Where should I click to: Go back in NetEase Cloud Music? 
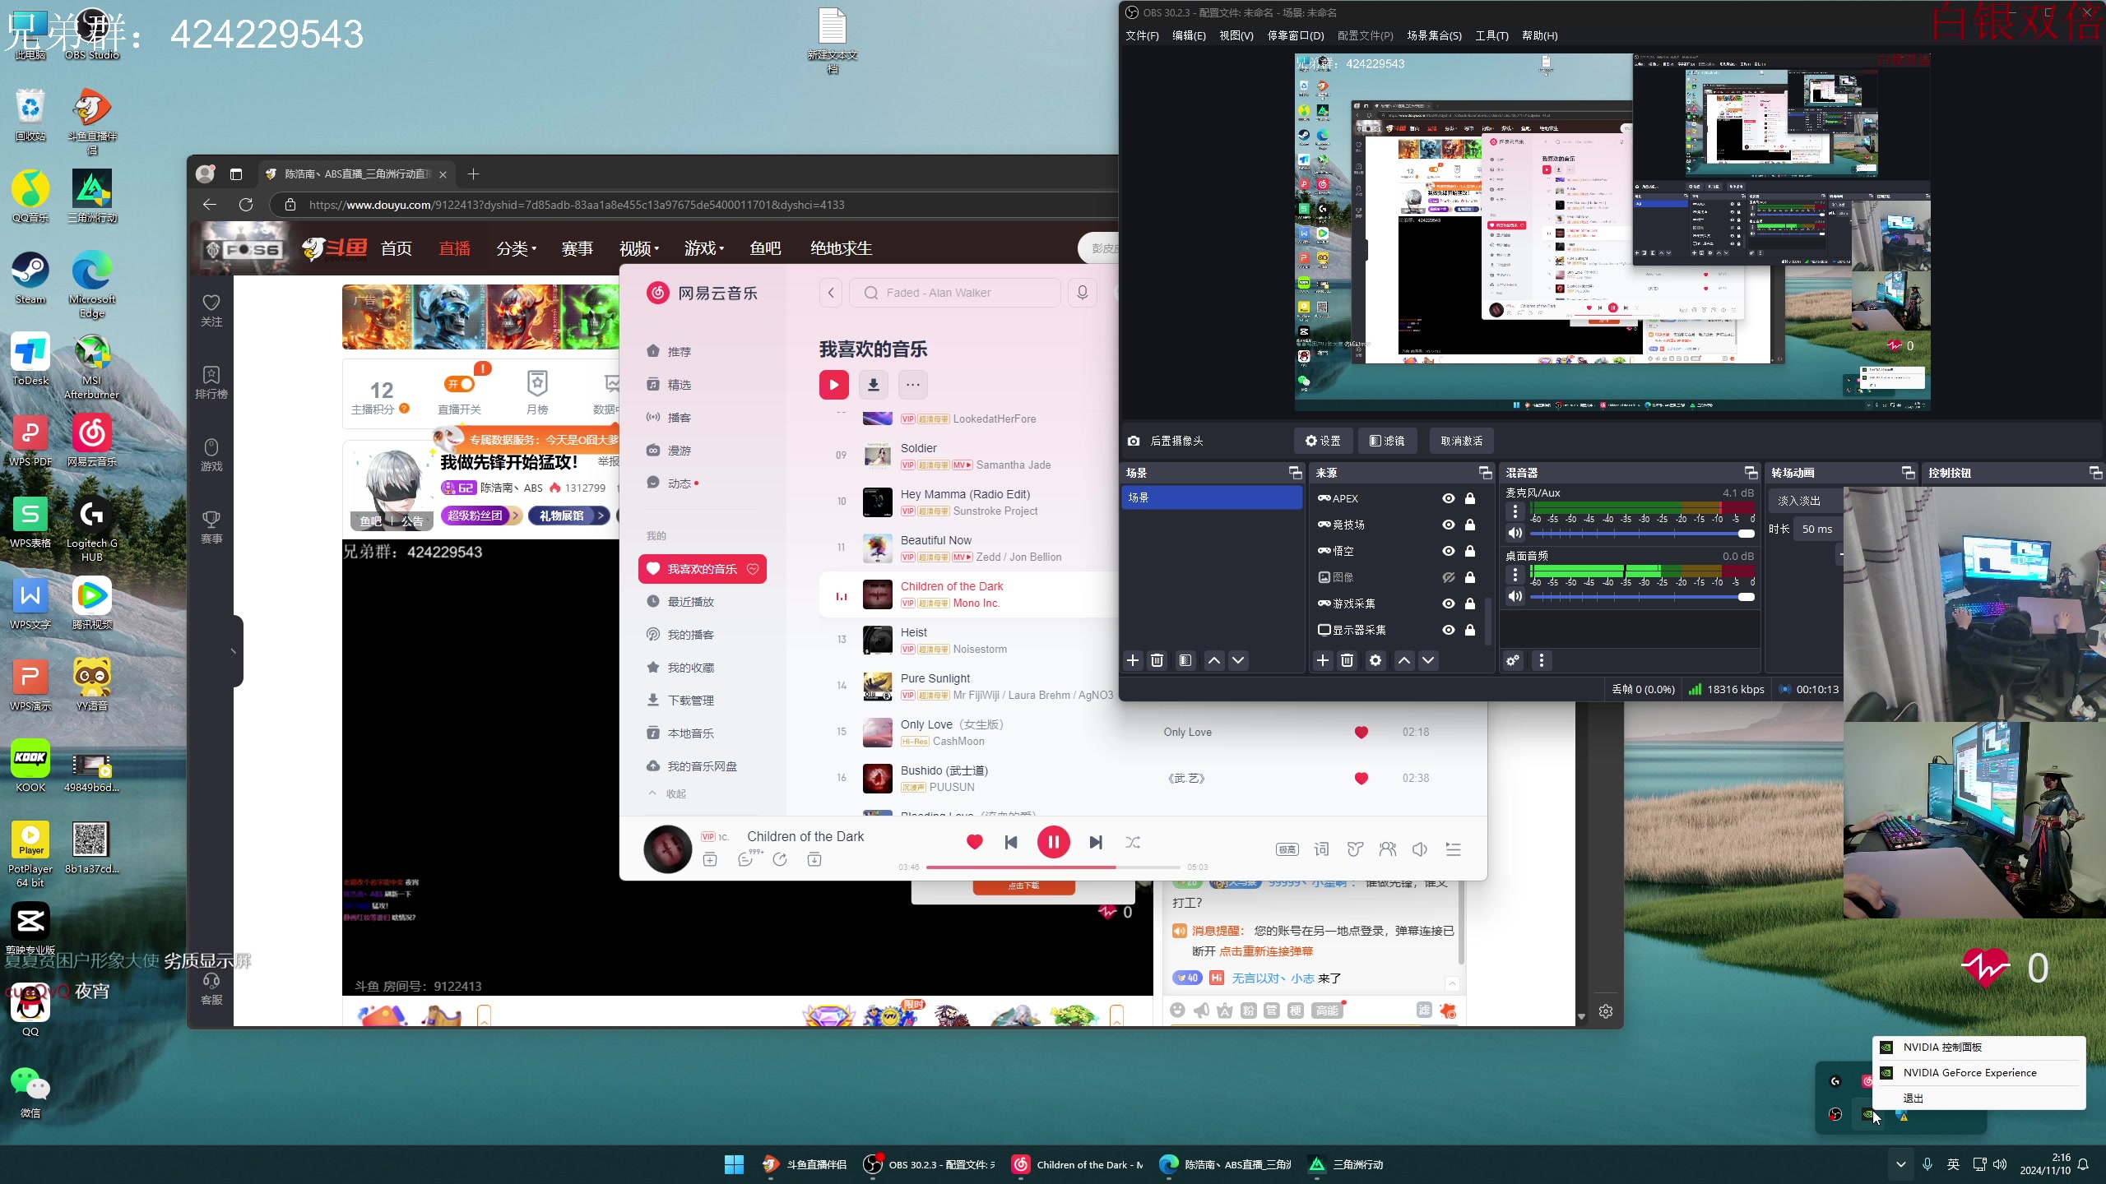point(831,293)
